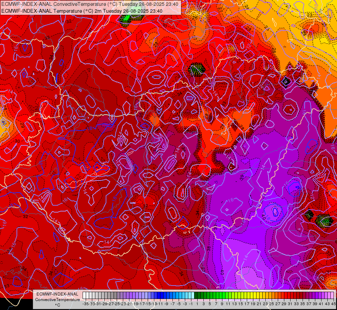This screenshot has height=310, width=337.
Task: Click the 7 value on the legend scale
Action: [216, 304]
